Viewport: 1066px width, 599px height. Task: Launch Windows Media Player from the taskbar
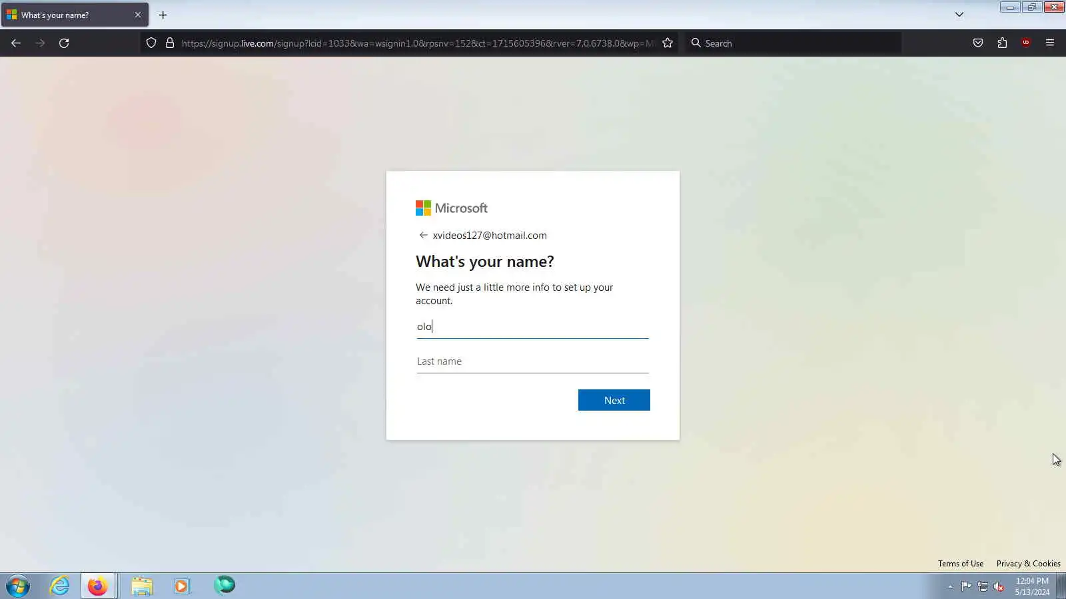[182, 586]
